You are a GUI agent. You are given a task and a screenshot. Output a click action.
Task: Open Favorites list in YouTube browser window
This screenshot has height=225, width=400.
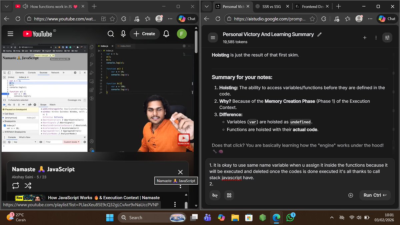(x=148, y=19)
